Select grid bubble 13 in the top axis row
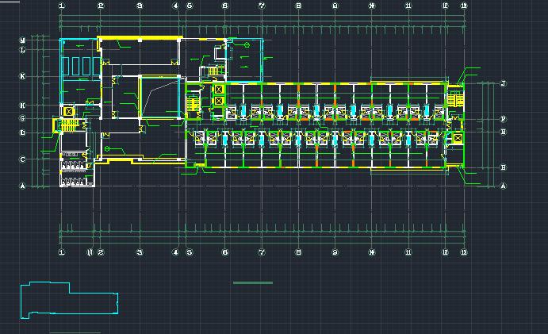 [x=464, y=6]
